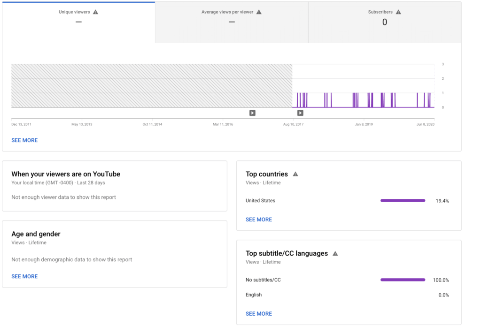
Task: Click the warning triangle next to Average views per viewer
Action: pos(259,12)
